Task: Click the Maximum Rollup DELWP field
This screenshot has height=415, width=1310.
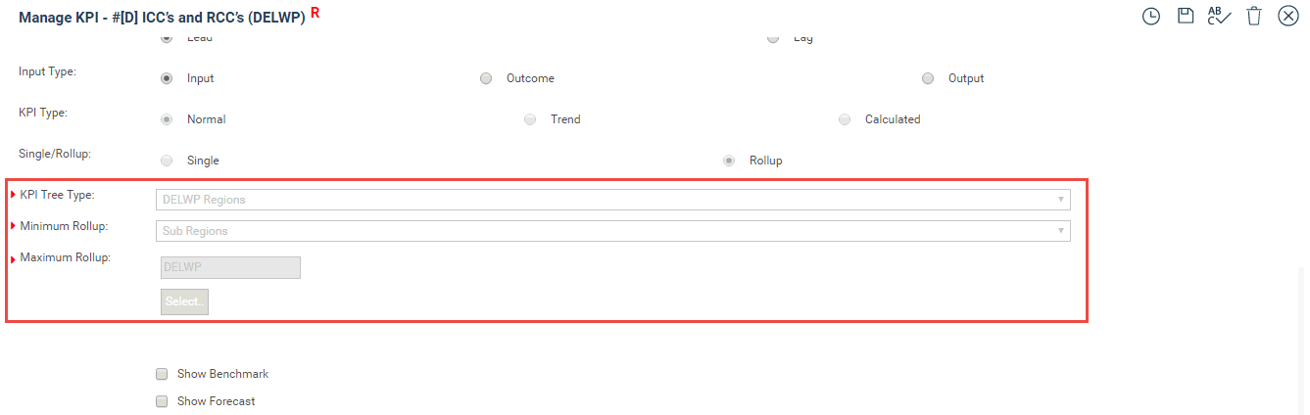Action: 230,267
